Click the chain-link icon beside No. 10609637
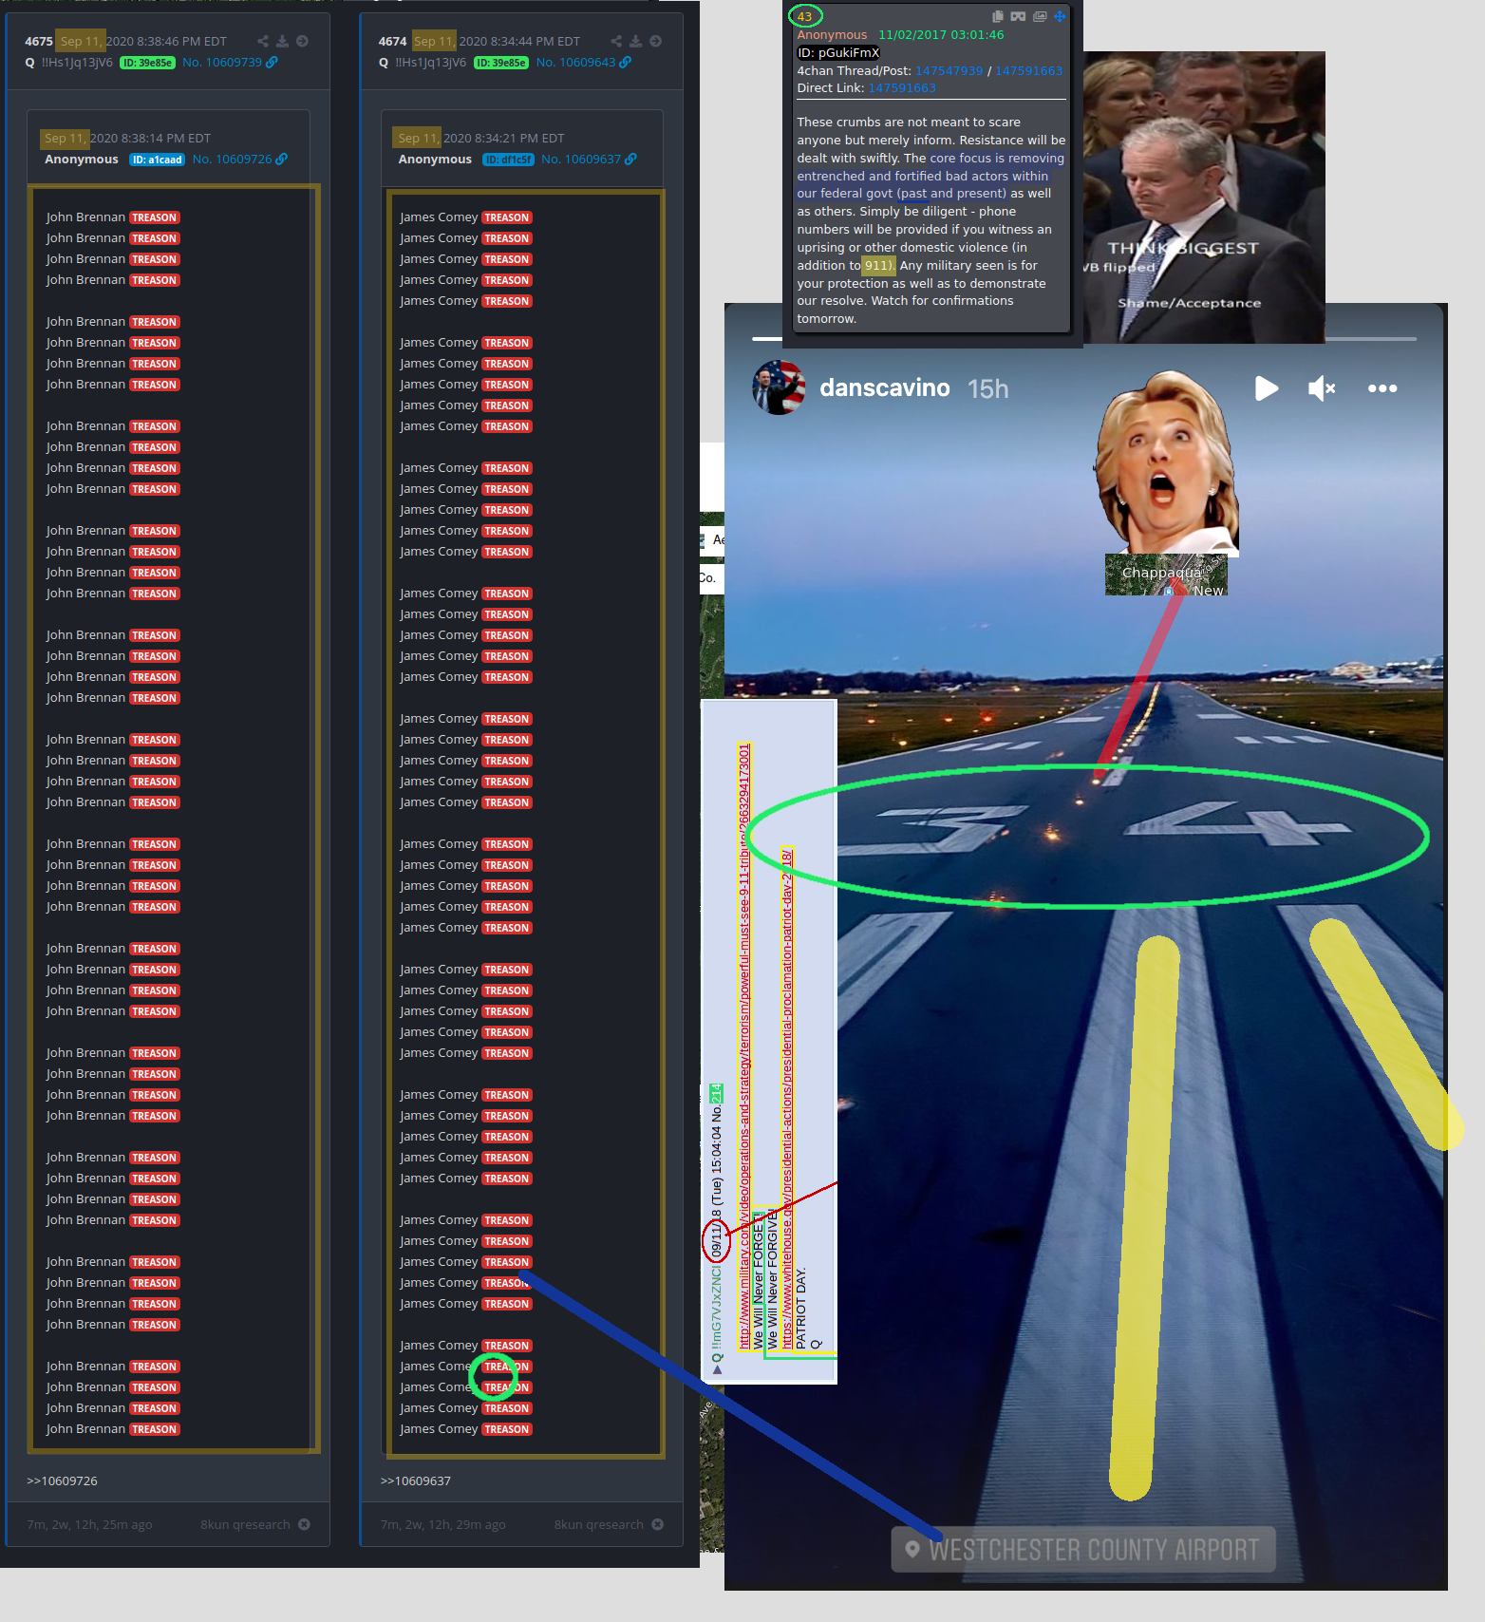Screen dimensions: 1485x1622 click(x=630, y=160)
